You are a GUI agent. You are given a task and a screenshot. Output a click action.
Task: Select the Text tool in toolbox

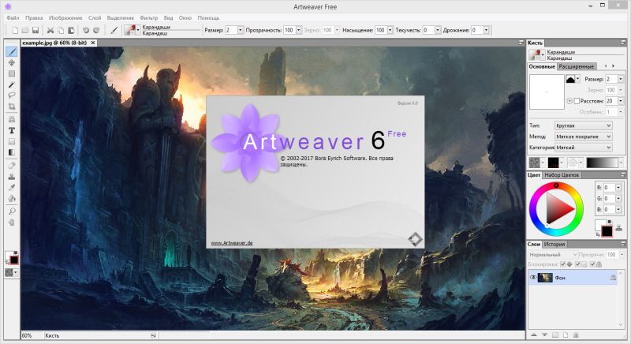coord(12,130)
